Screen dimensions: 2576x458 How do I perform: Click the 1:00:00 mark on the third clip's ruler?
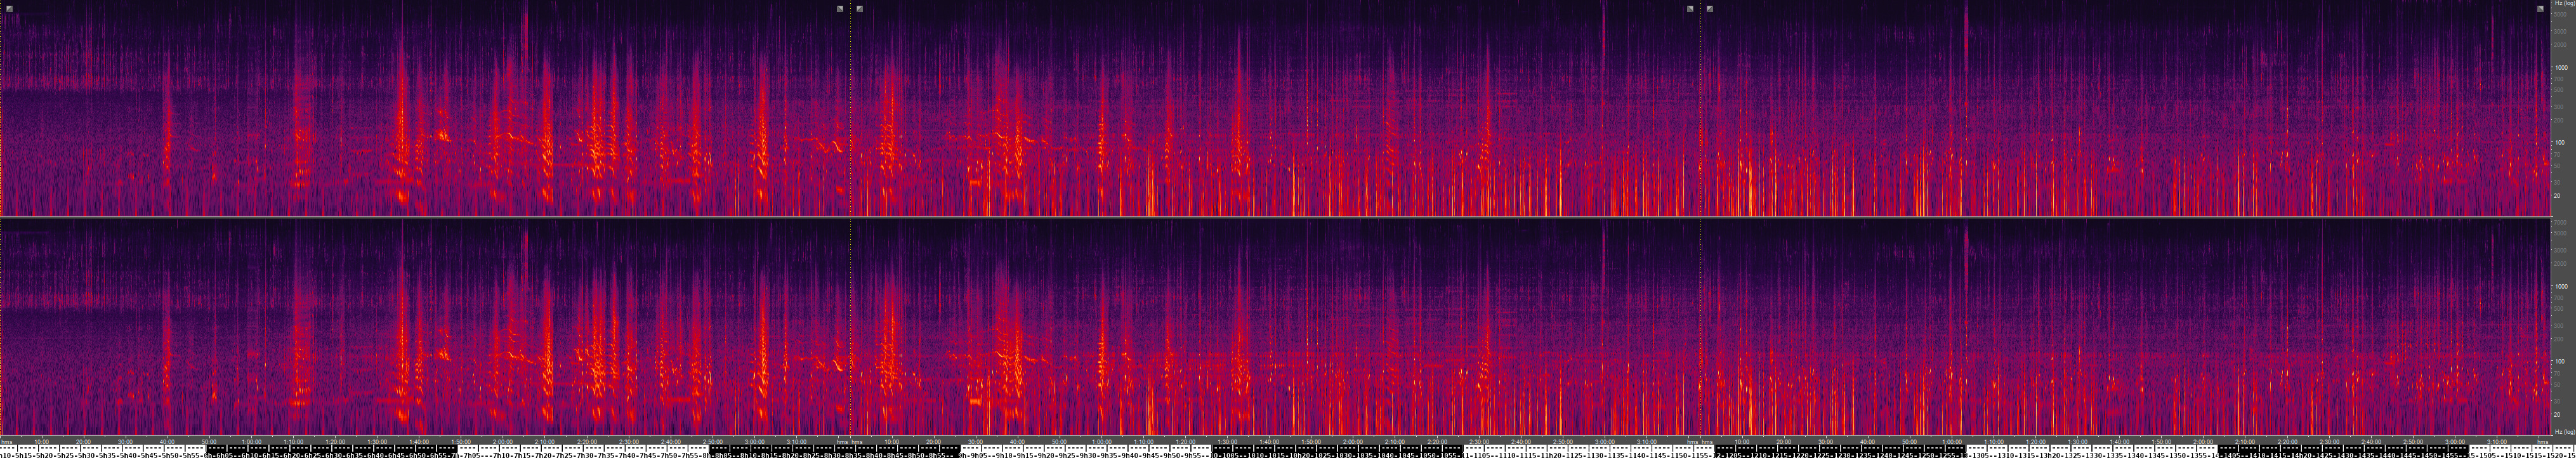tap(1952, 441)
